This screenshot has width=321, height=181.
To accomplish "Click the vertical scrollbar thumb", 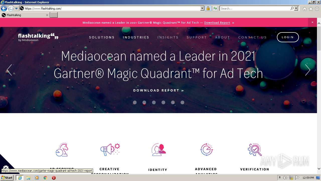I will click(x=319, y=38).
